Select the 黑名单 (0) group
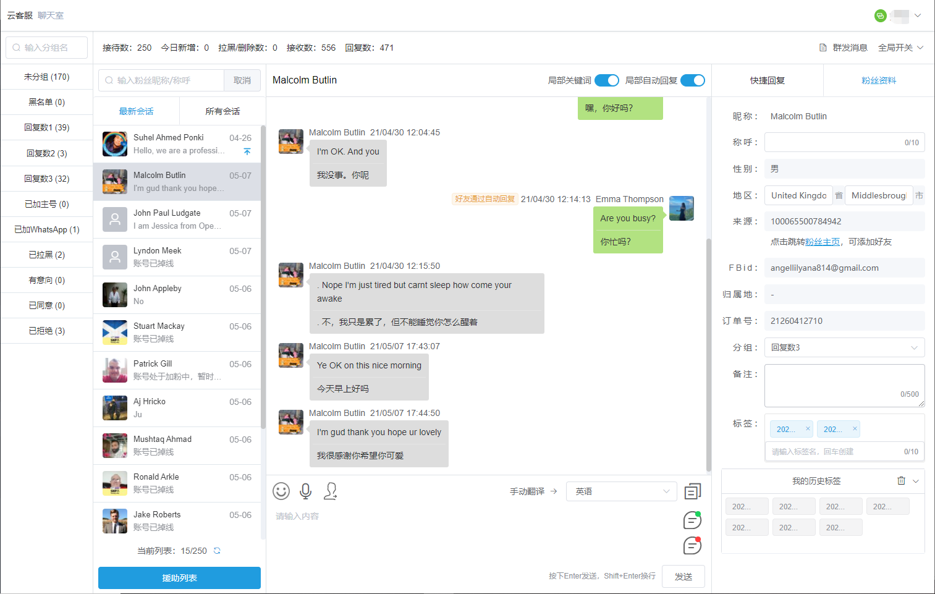This screenshot has height=594, width=935. click(x=46, y=102)
